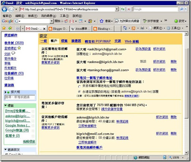Click the chat search contacts input field
This screenshot has height=162, width=191.
[20, 97]
